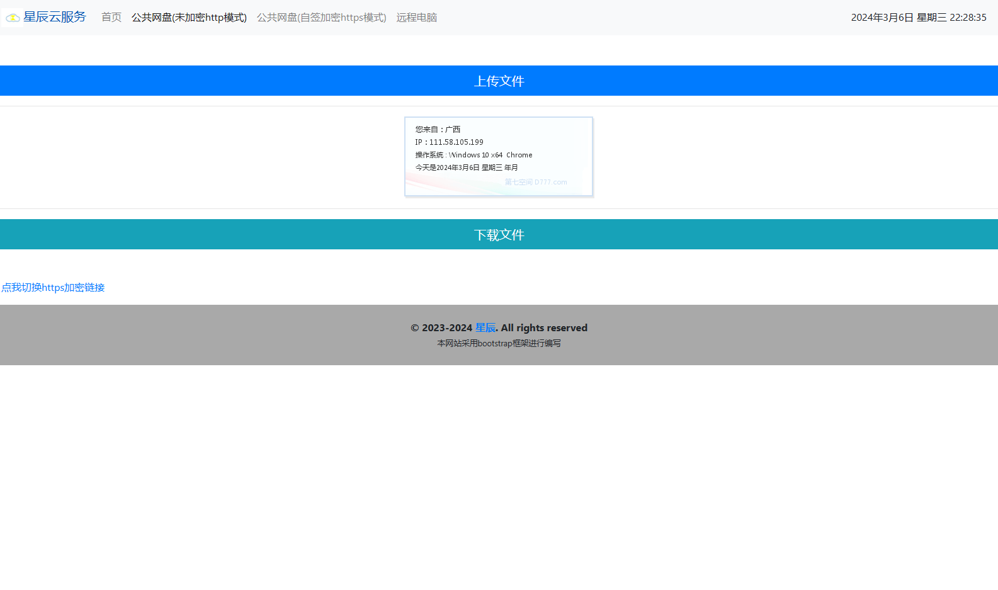Go to the 首页 nav item
The height and width of the screenshot is (590, 998).
point(111,18)
